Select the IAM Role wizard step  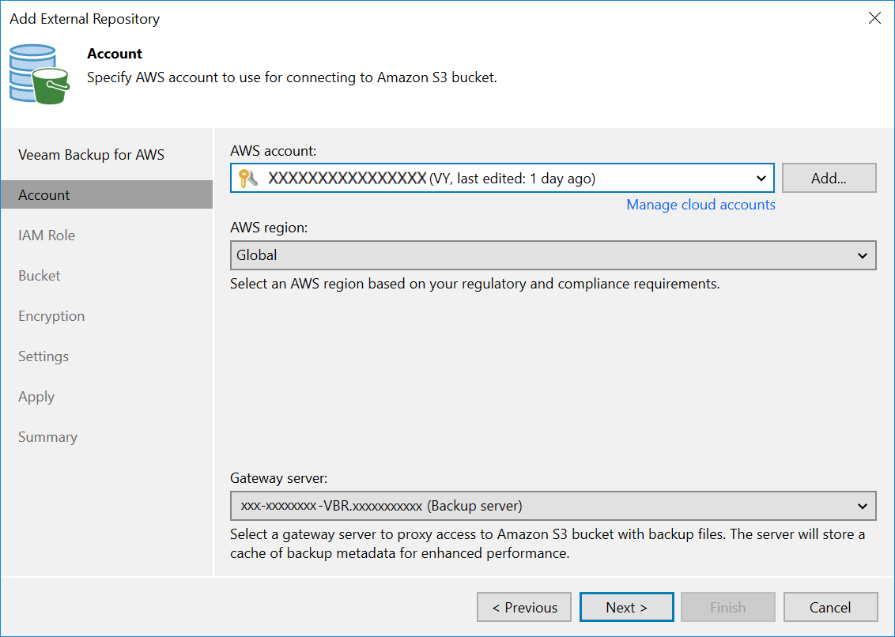[47, 236]
